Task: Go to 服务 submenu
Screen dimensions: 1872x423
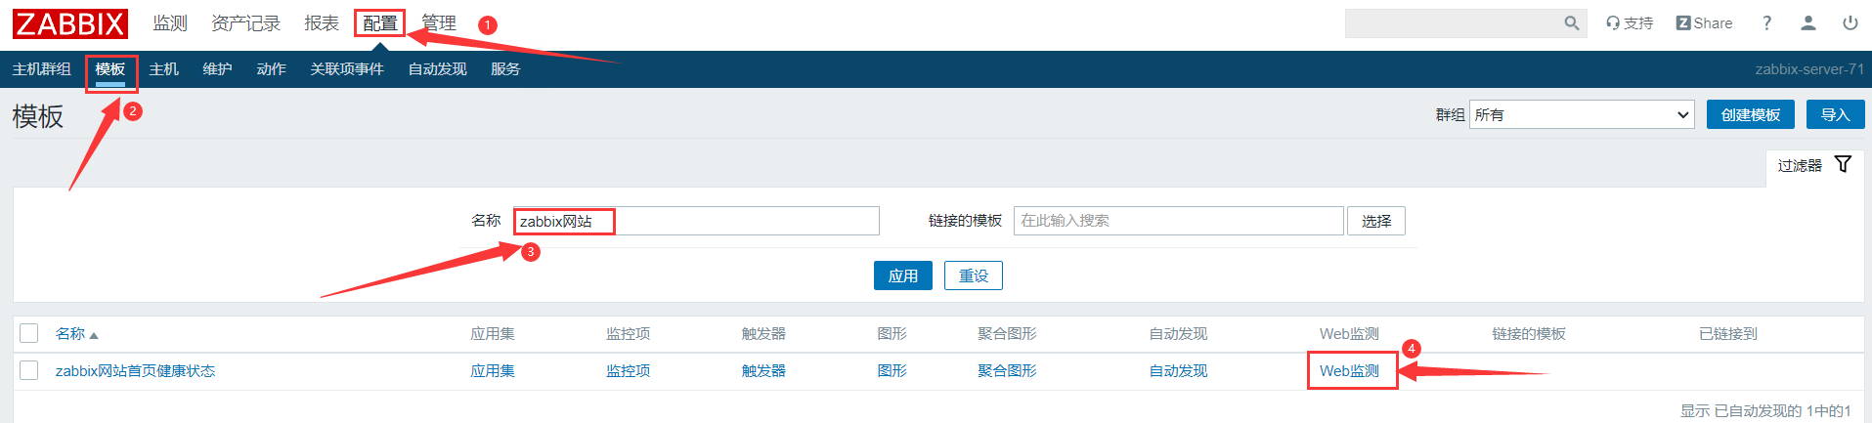Action: coord(505,69)
